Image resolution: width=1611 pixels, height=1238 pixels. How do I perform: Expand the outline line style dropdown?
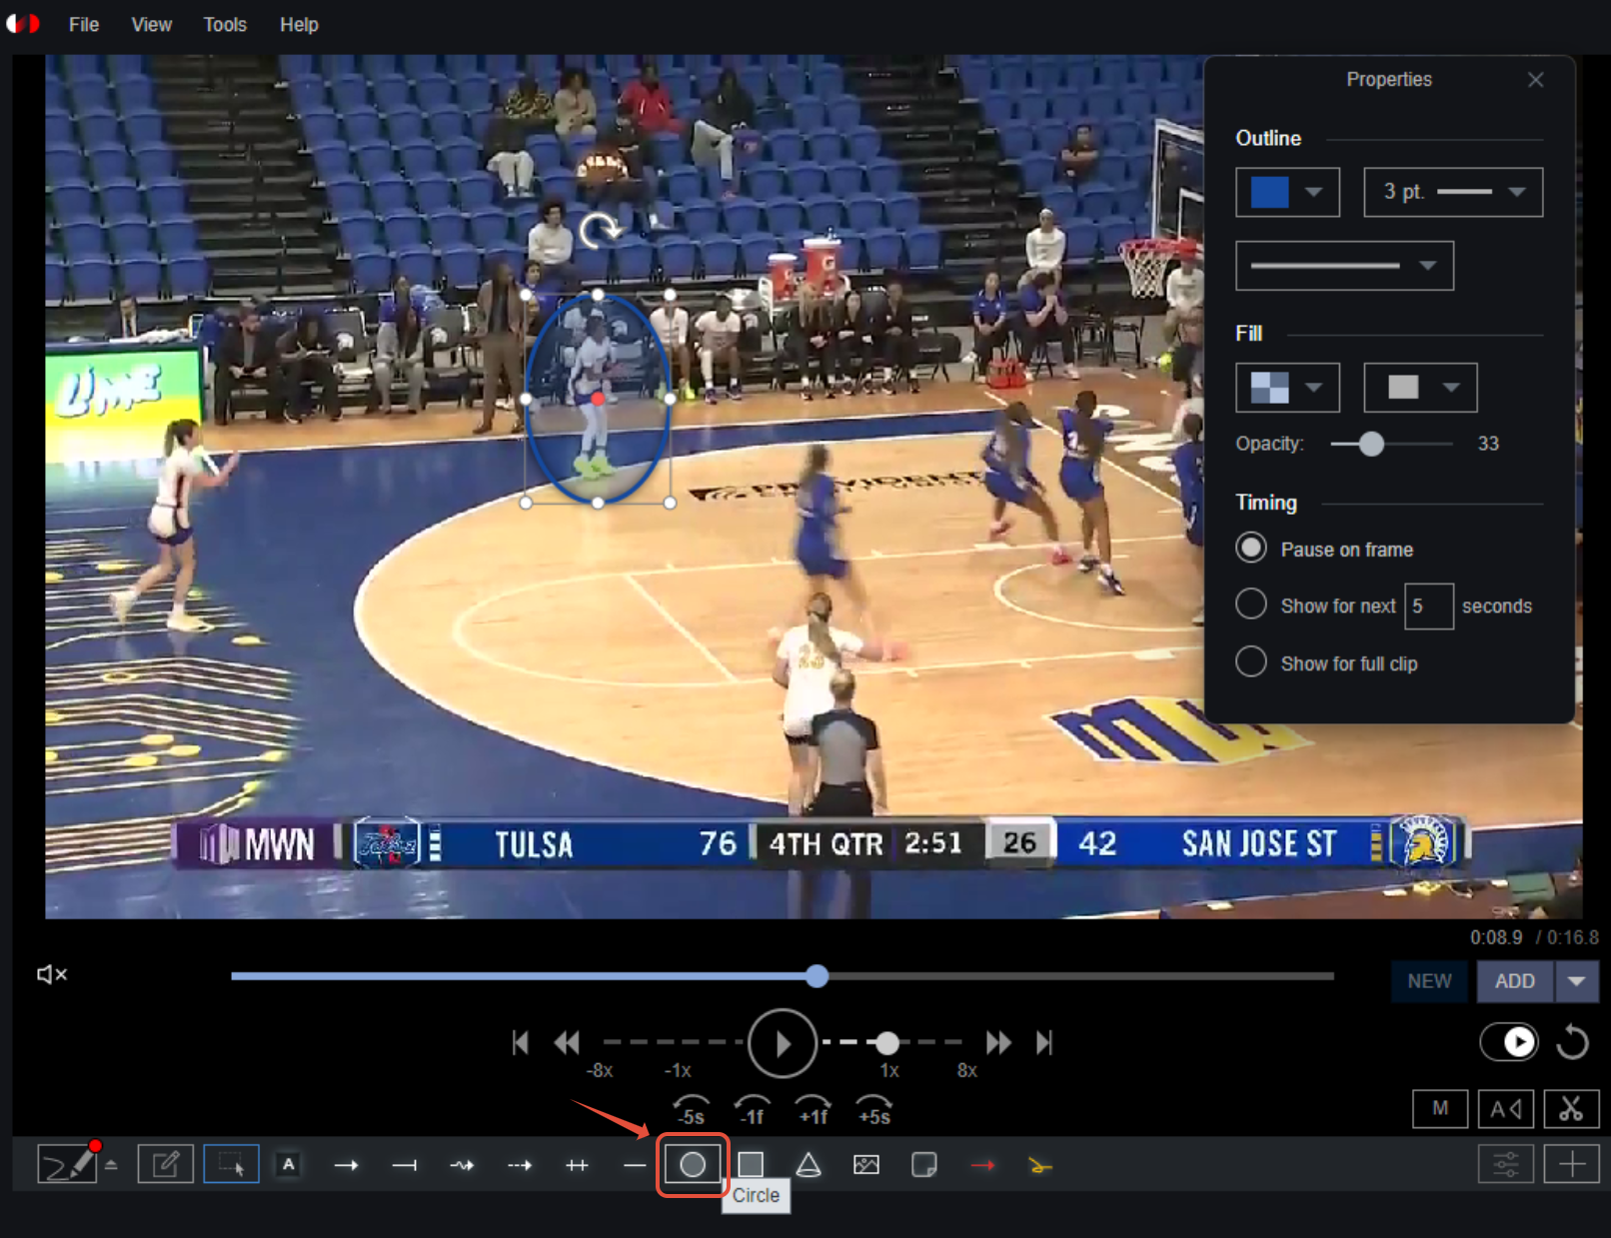click(x=1344, y=266)
